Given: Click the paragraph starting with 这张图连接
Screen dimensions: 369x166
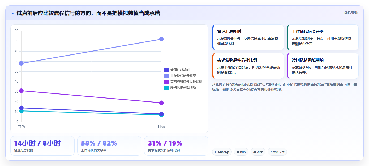Looking at the screenshot, I should (x=285, y=87).
